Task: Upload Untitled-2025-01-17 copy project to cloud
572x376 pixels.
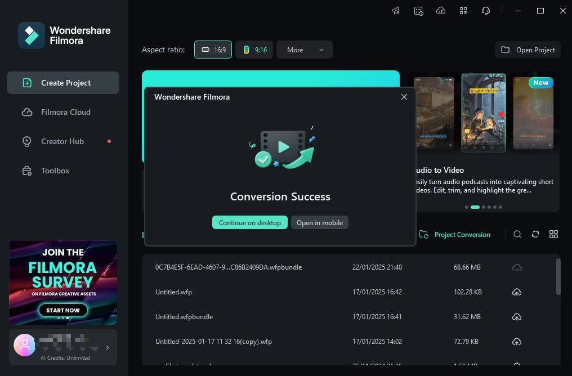Action: pyautogui.click(x=517, y=342)
